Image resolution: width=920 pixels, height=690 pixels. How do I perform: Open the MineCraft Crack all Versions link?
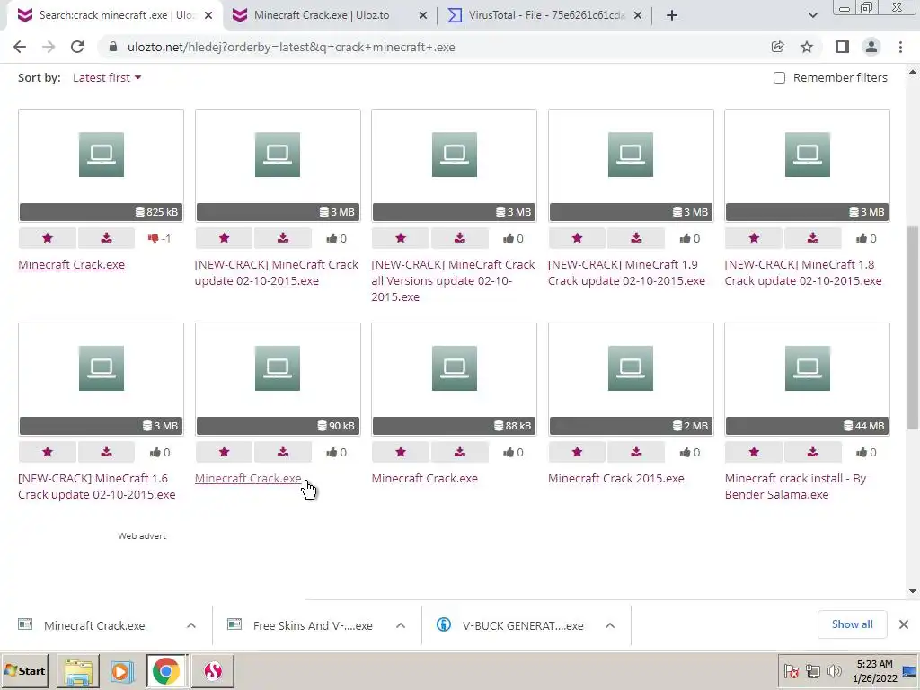point(453,280)
